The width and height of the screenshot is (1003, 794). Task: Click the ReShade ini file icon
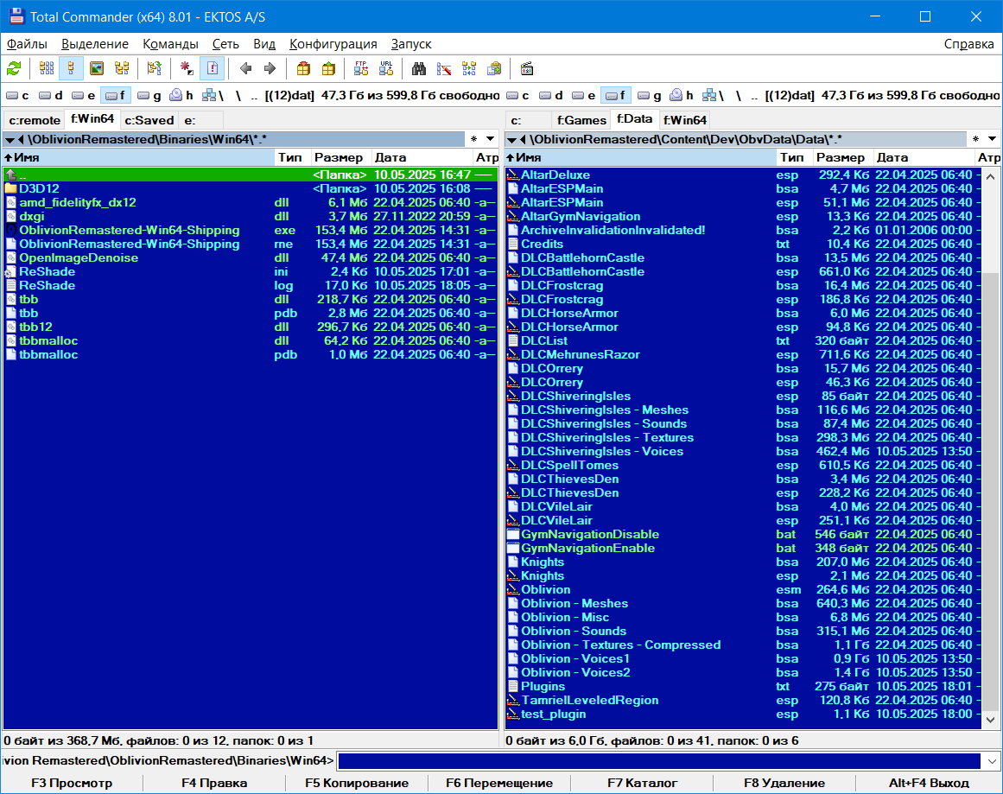click(x=11, y=272)
